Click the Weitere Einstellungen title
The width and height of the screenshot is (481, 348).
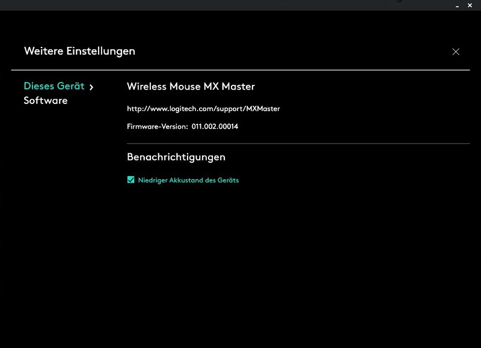coord(79,51)
